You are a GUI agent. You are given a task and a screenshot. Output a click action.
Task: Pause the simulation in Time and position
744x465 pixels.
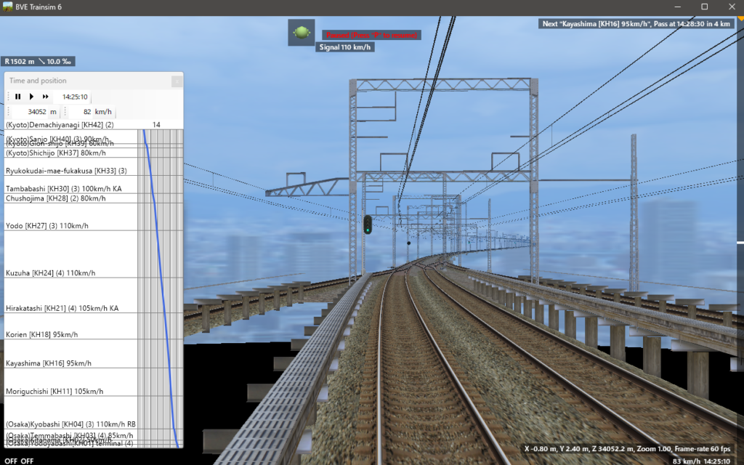pyautogui.click(x=18, y=97)
